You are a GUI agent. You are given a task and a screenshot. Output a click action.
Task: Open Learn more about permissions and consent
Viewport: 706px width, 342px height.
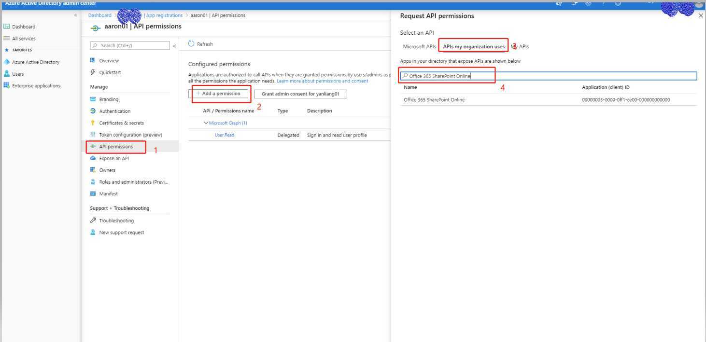pos(322,81)
